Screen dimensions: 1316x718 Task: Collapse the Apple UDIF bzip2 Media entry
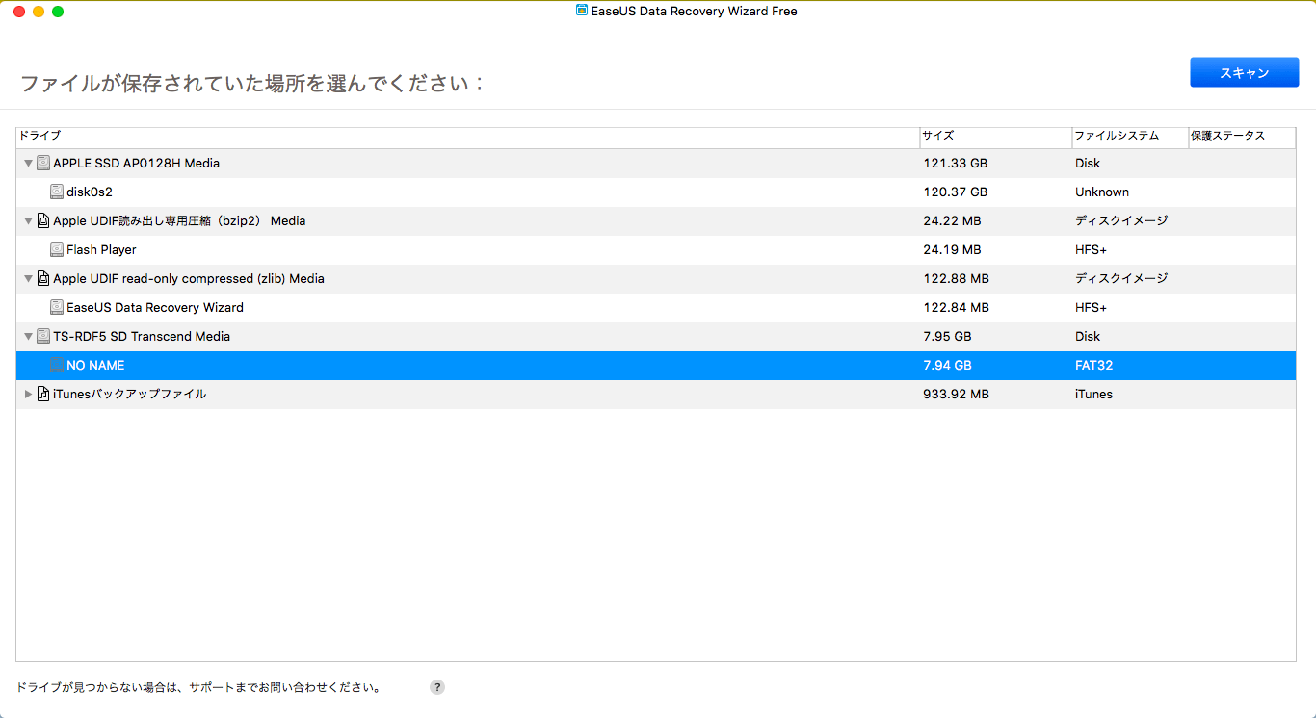28,221
